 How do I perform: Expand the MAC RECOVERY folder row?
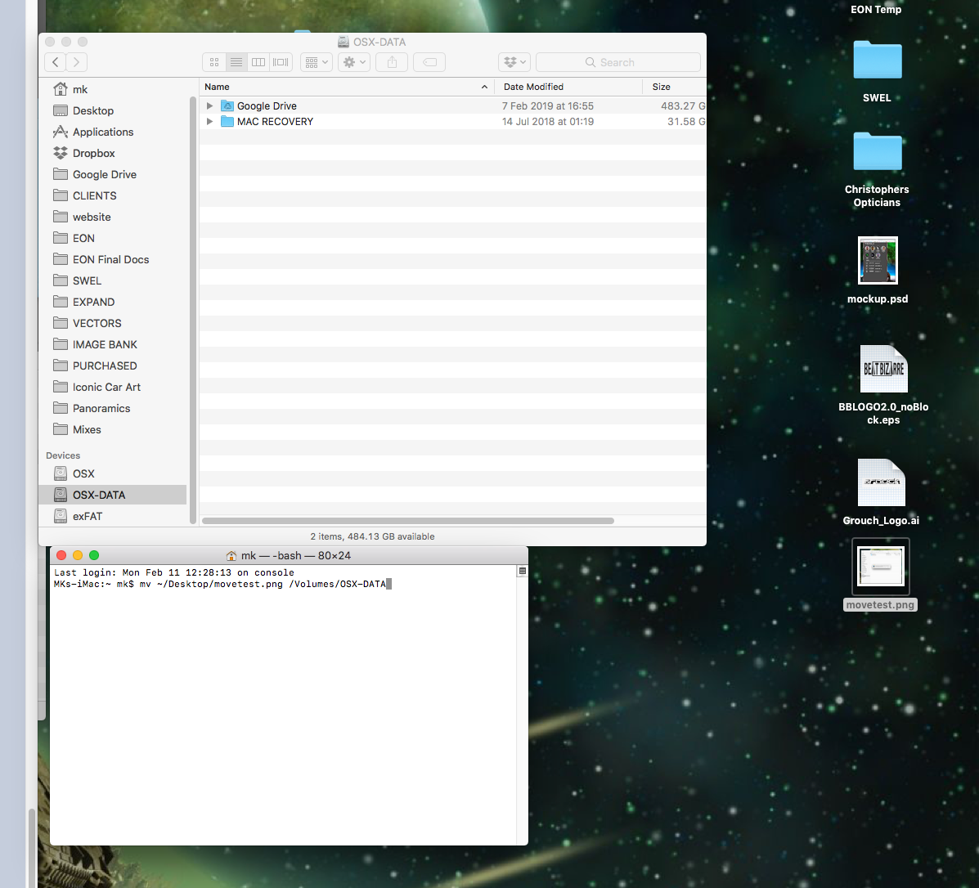pyautogui.click(x=209, y=122)
